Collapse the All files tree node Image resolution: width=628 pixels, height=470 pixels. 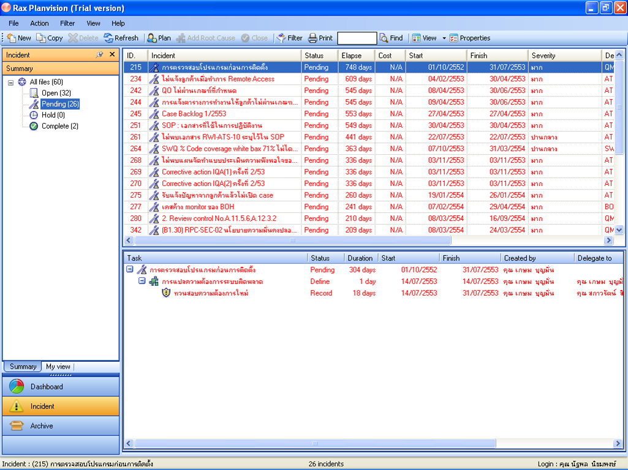(x=11, y=83)
